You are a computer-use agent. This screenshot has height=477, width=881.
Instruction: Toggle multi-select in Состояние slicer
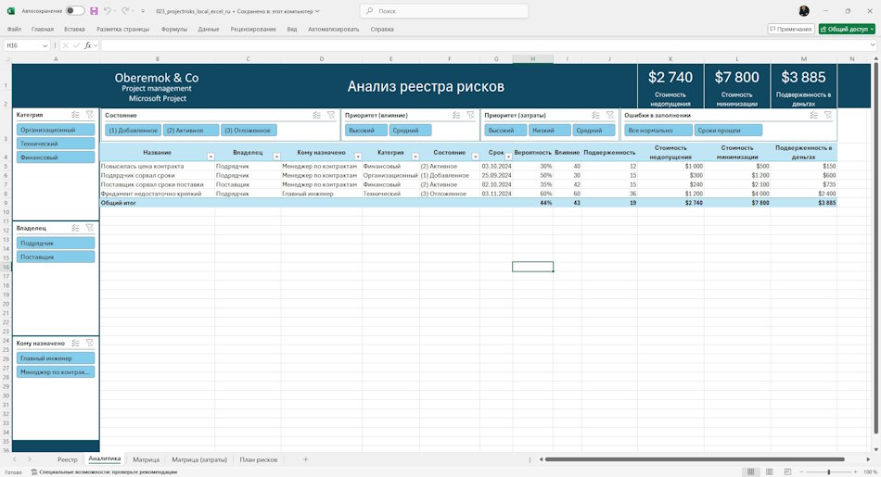[x=317, y=115]
